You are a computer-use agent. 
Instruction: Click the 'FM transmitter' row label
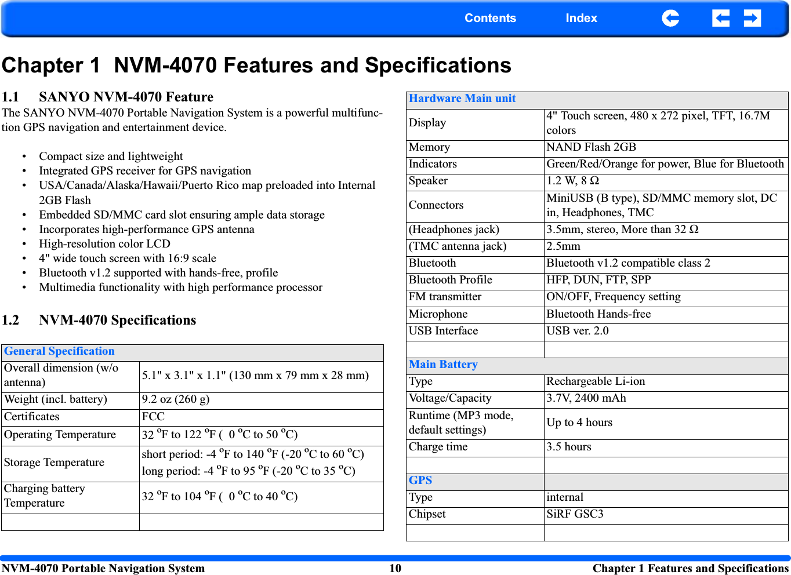tap(445, 297)
